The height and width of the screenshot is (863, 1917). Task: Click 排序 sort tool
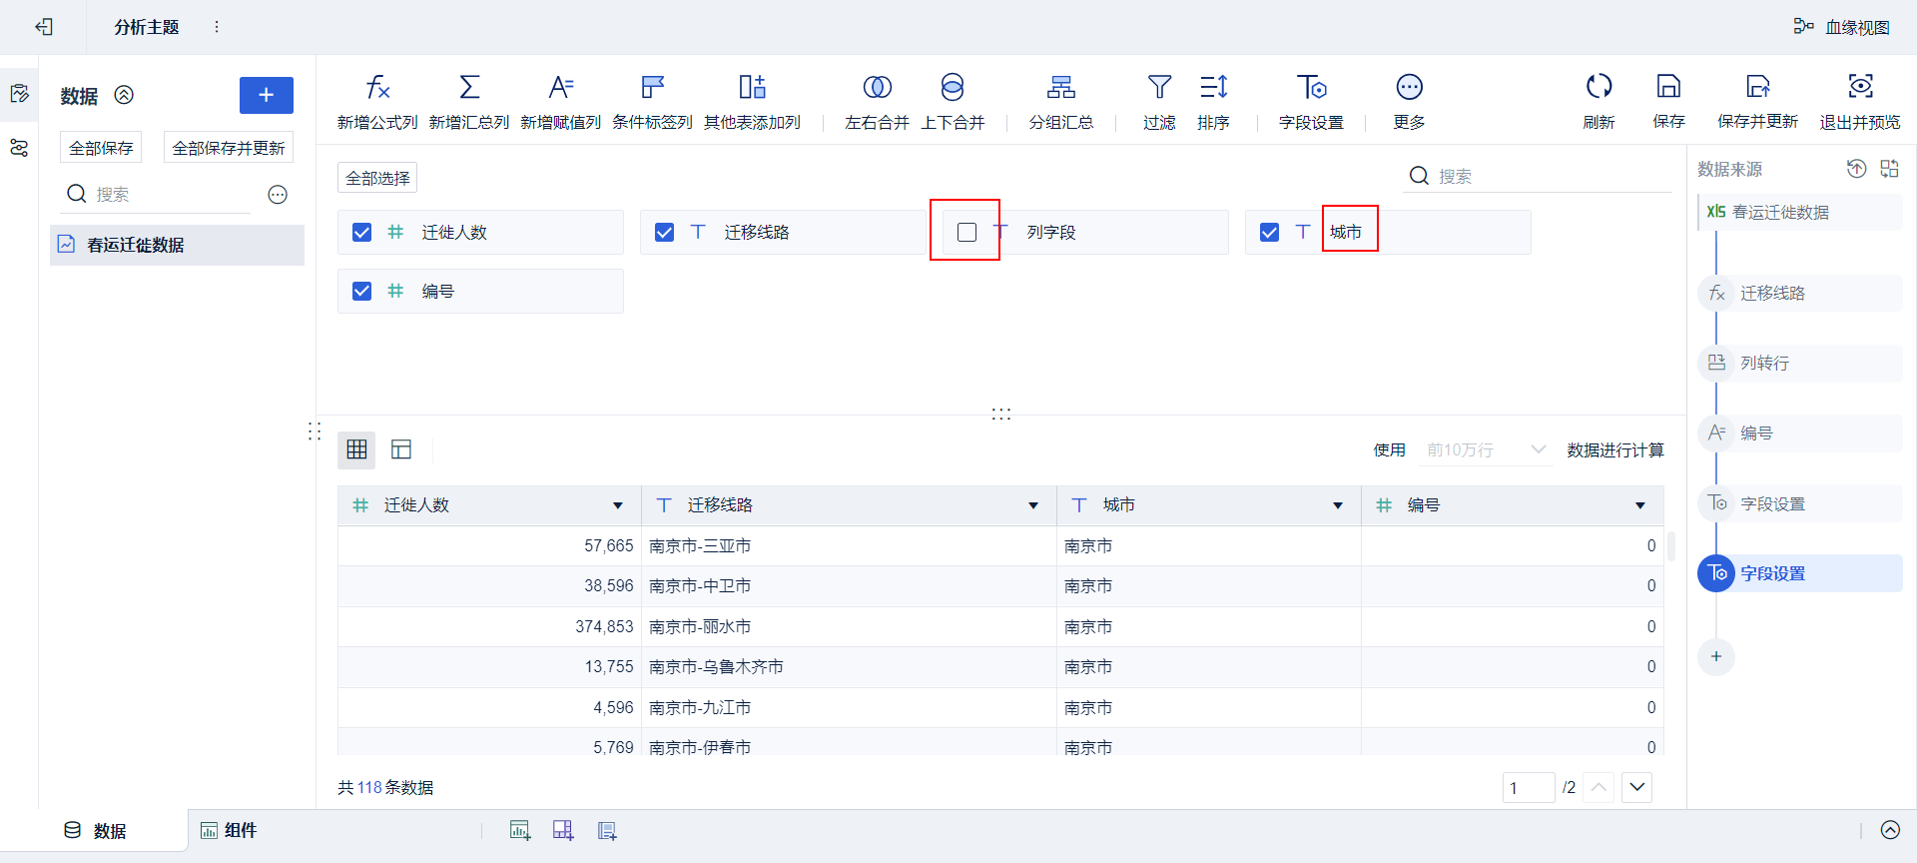(x=1213, y=102)
